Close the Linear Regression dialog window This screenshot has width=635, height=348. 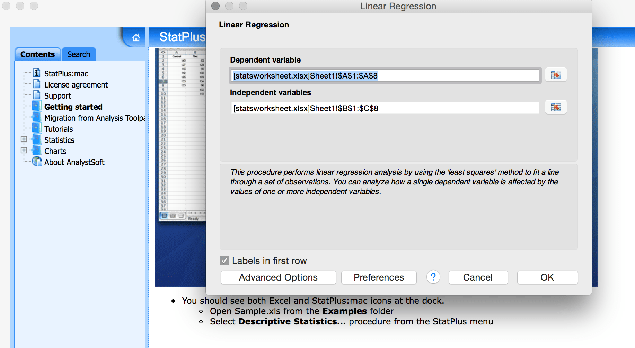point(215,6)
